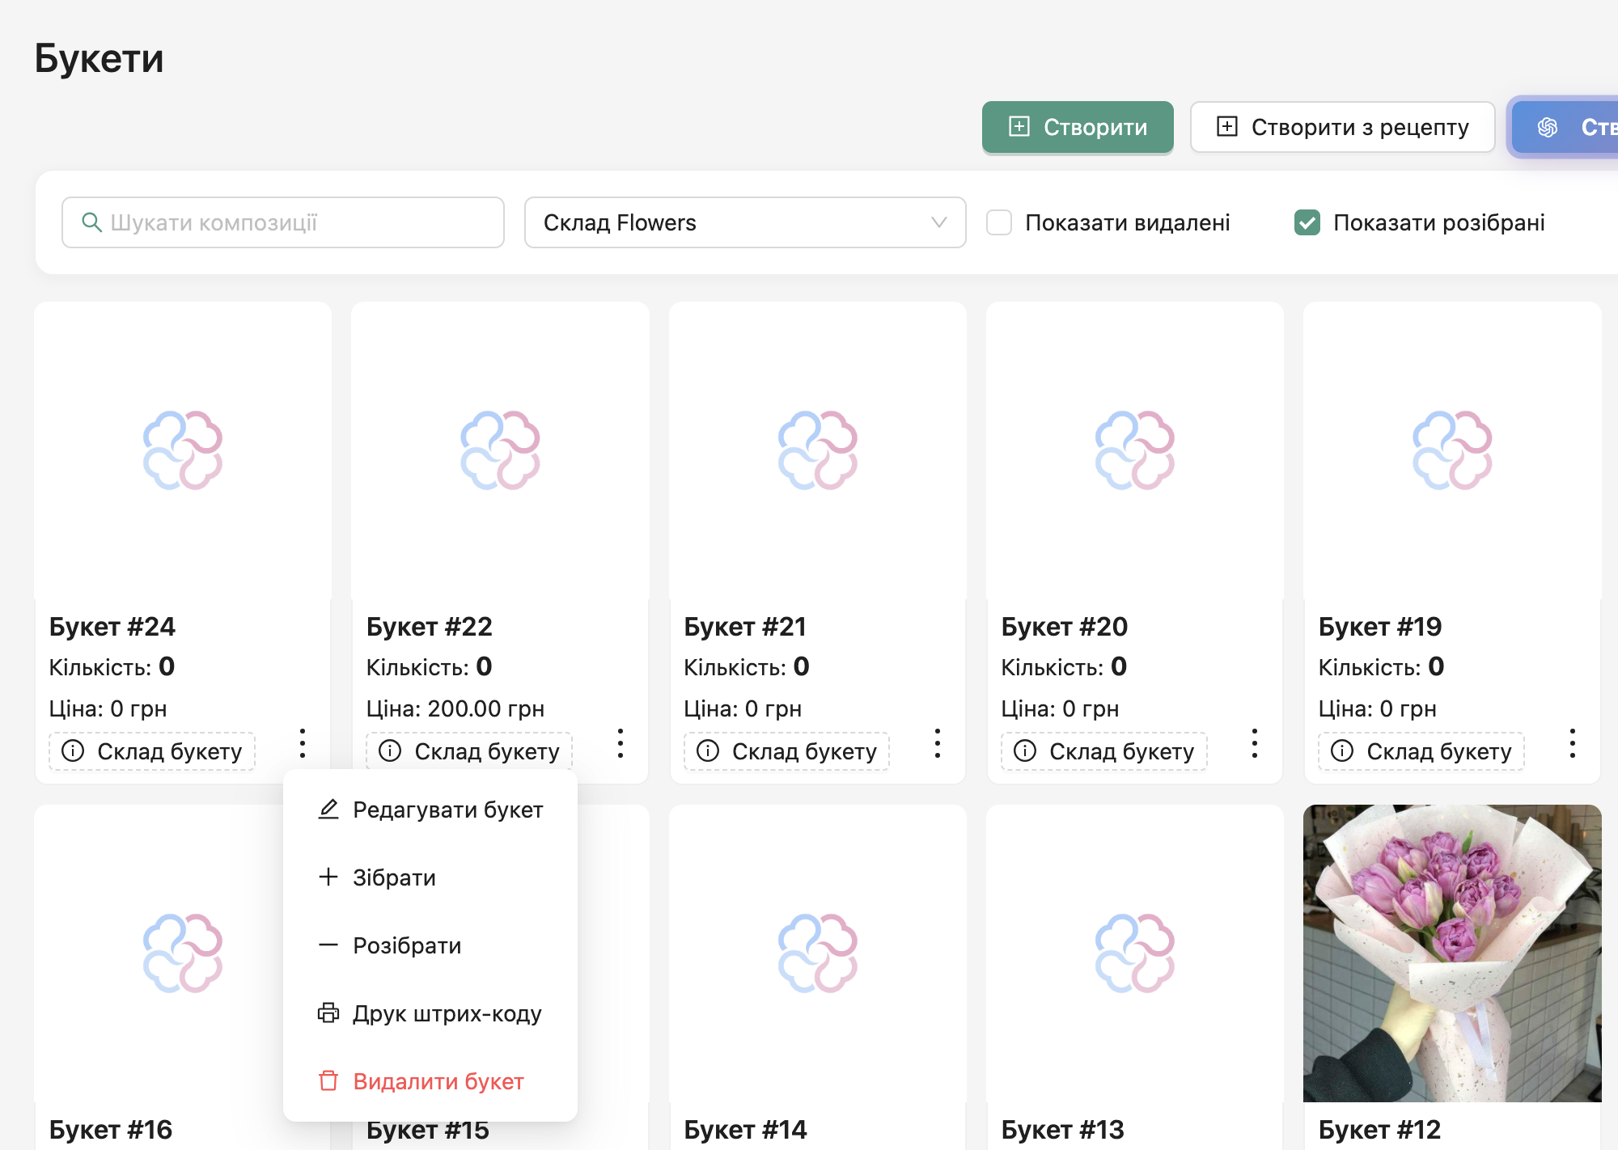This screenshot has height=1150, width=1618.
Task: Click the minus icon beside Розібрати
Action: 328,945
